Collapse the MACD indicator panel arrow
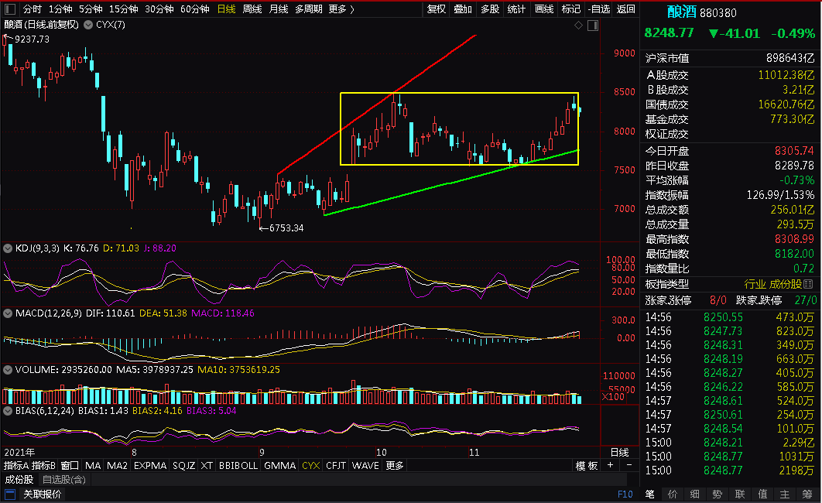Image resolution: width=822 pixels, height=503 pixels. [8, 313]
